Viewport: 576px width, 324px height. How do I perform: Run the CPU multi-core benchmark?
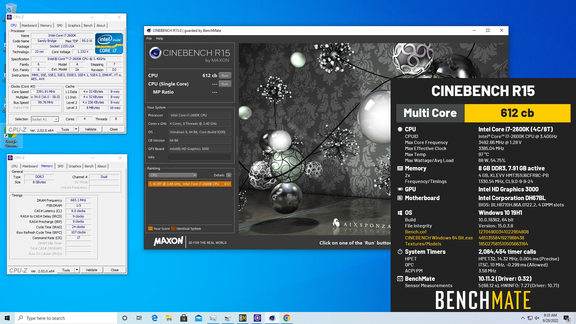(x=225, y=76)
